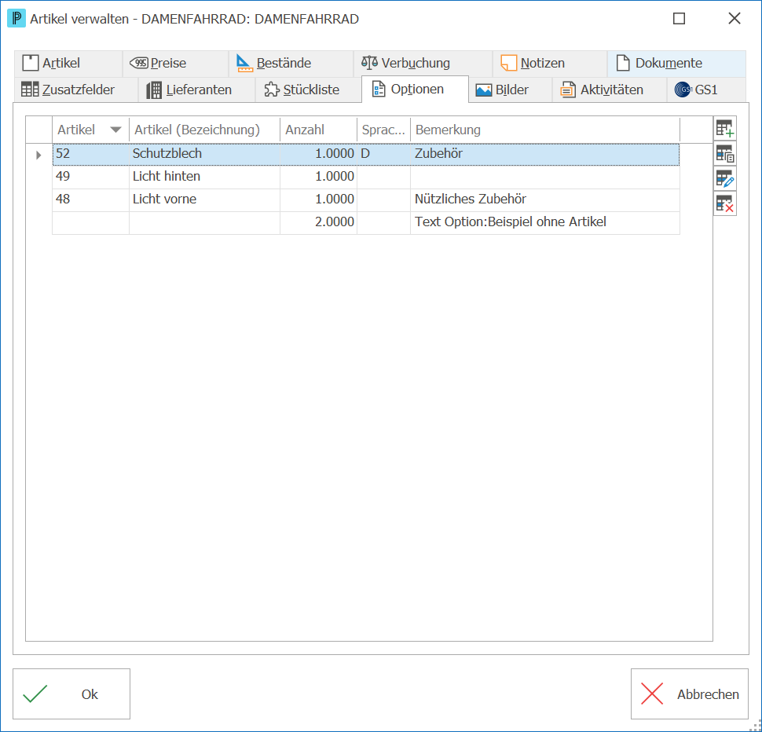The width and height of the screenshot is (762, 732).
Task: Open the Preise tab
Action: point(175,63)
